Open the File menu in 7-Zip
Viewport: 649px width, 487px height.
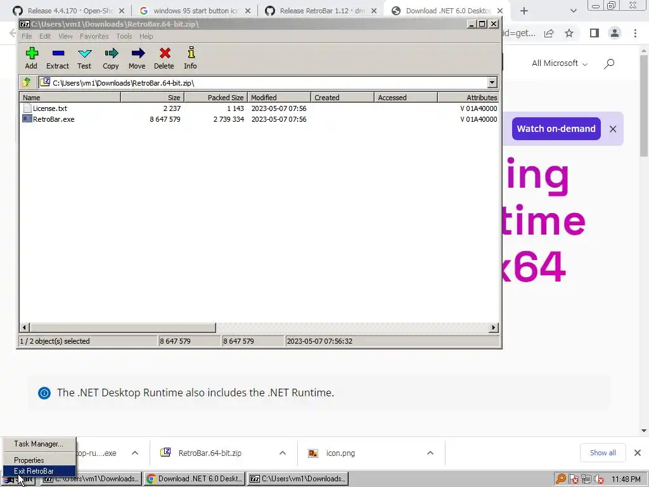[27, 36]
